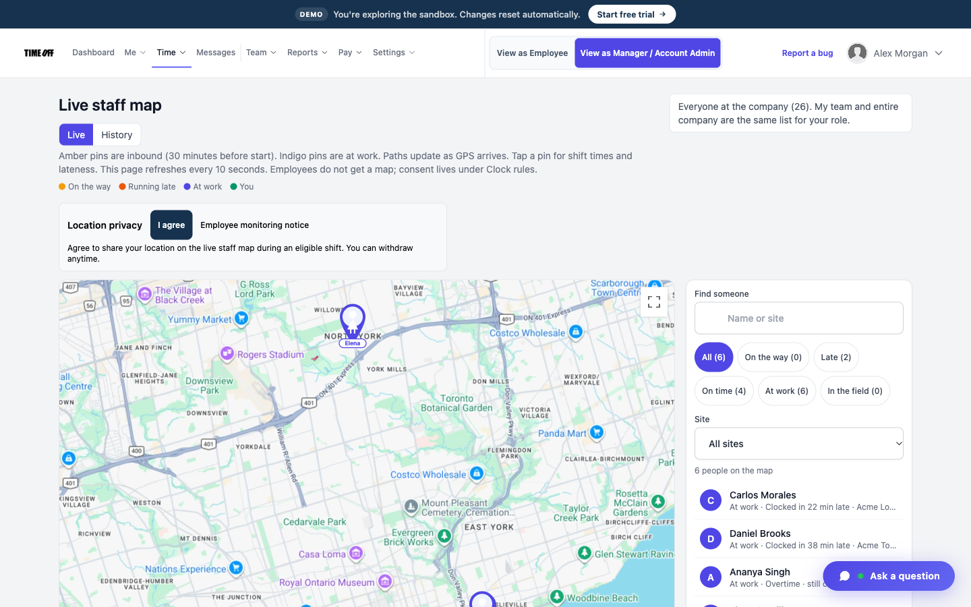Expand the Time menu
Screen dimensions: 971x607
coord(171,53)
